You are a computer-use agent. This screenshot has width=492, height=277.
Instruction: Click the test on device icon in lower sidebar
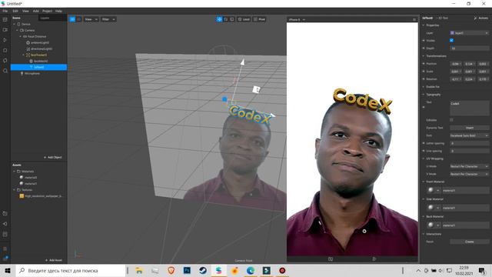(5, 214)
